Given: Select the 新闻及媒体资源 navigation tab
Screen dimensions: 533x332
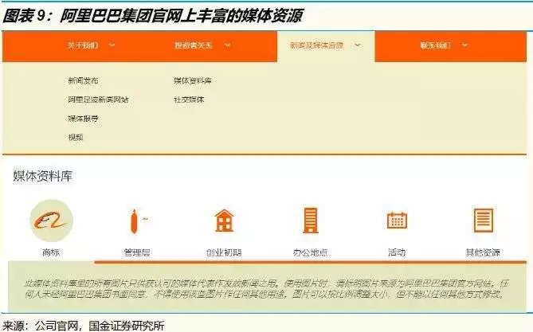Looking at the screenshot, I should [x=317, y=45].
